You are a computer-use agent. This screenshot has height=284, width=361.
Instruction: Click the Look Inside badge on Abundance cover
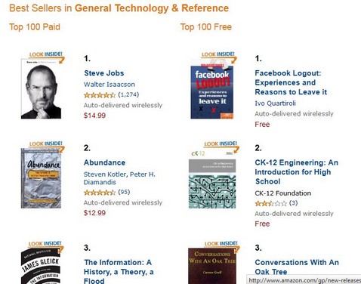click(x=47, y=146)
